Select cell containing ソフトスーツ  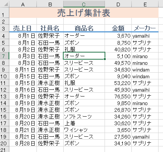[x=84, y=117]
